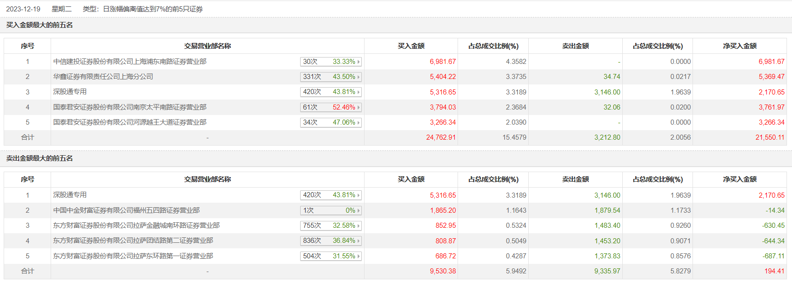
Task: Expand the 331次 43.50% stats box
Action: click(x=331, y=77)
